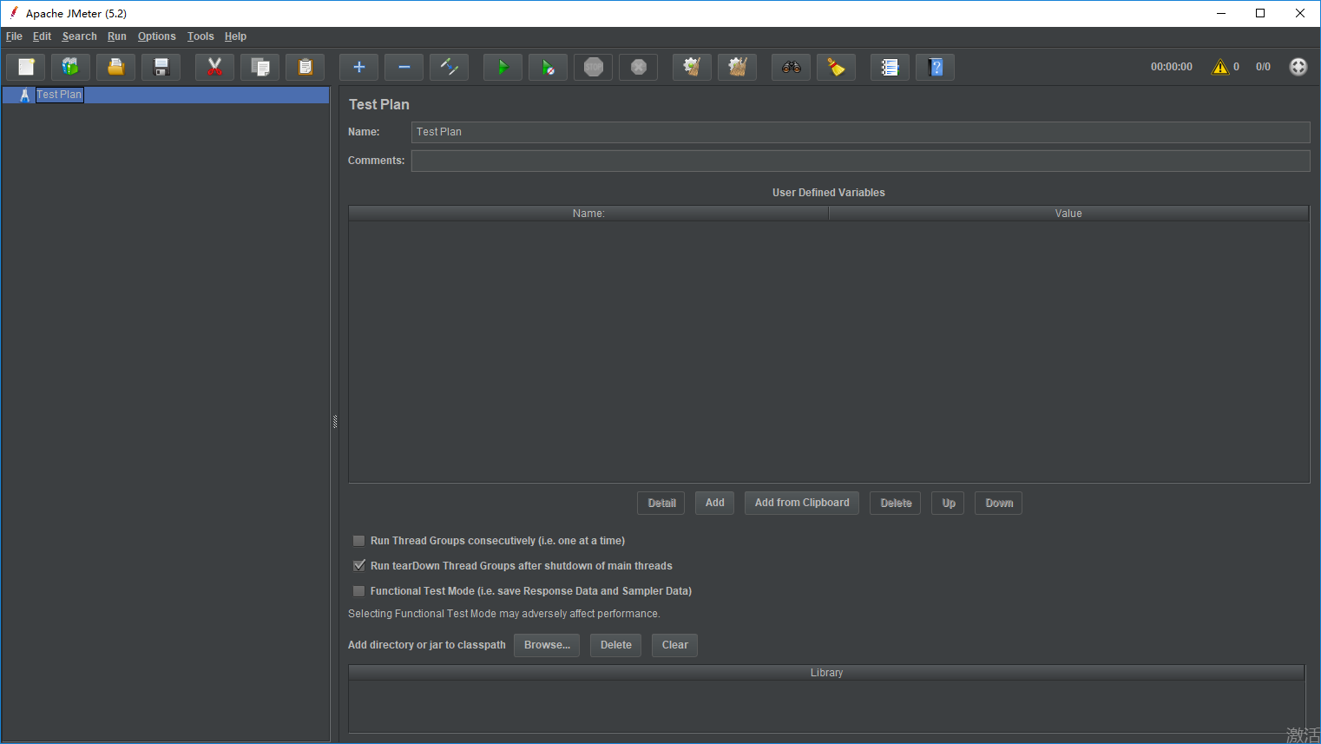The image size is (1321, 744).
Task: Click the Clear All results icon
Action: pos(737,67)
